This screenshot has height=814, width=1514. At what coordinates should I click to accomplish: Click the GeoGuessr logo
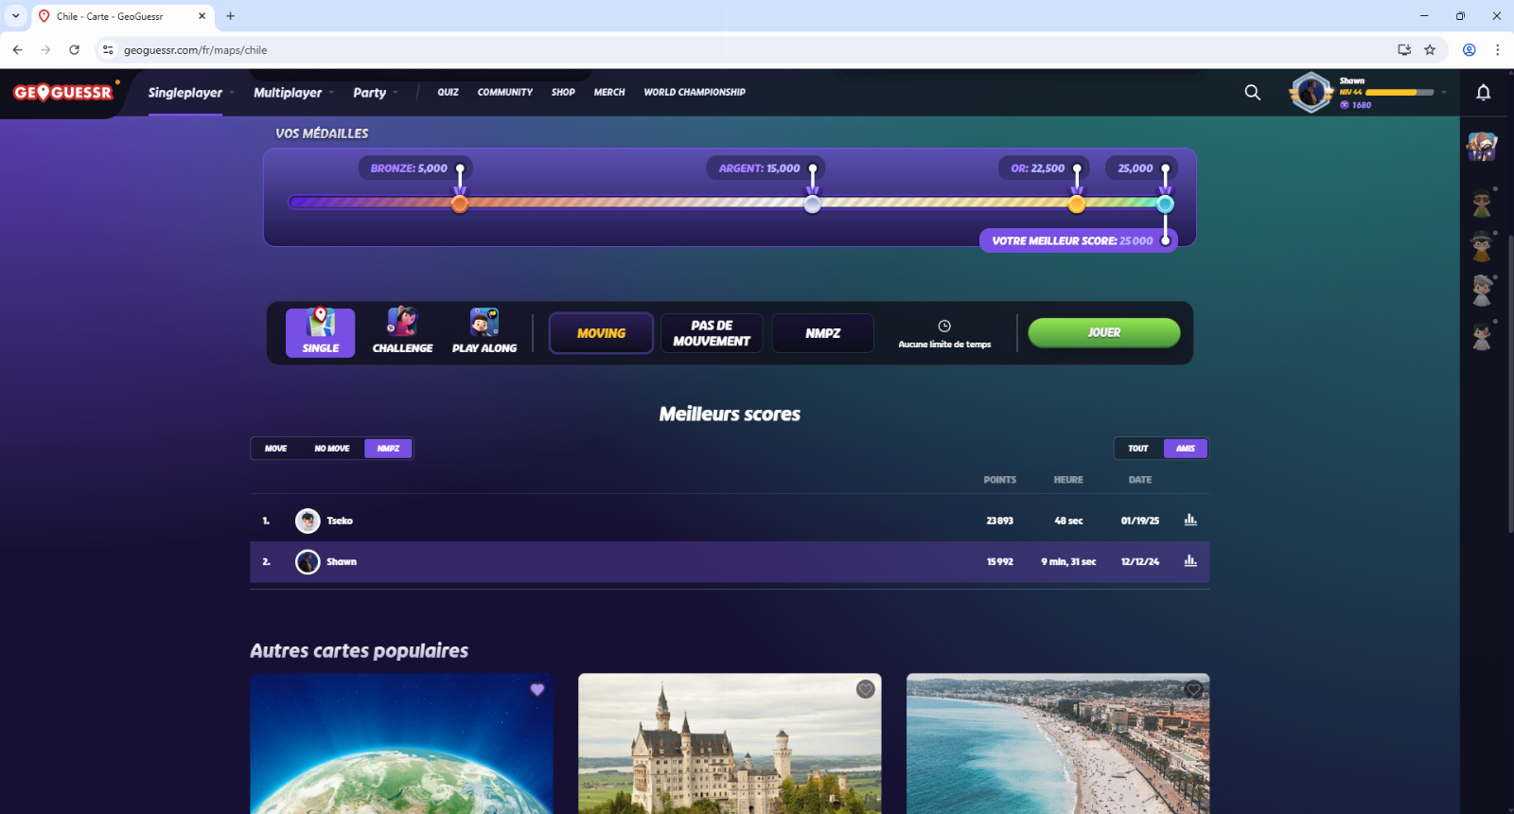pos(63,93)
